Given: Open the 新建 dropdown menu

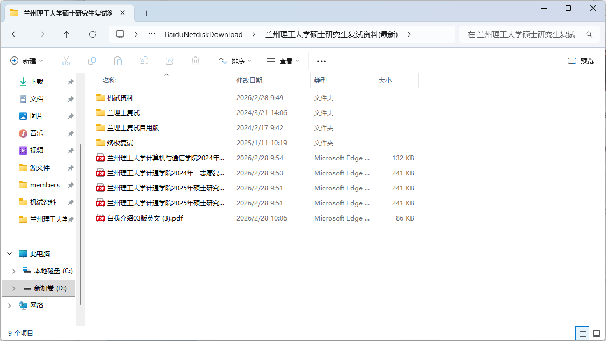Looking at the screenshot, I should [26, 61].
